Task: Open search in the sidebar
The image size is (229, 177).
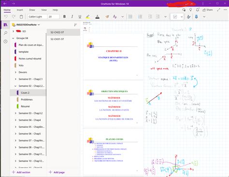Action: (x=5, y=33)
